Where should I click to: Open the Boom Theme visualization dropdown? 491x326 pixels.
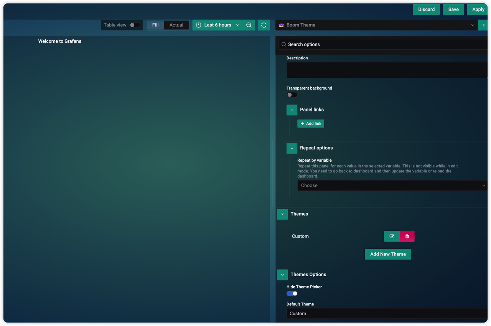click(377, 25)
